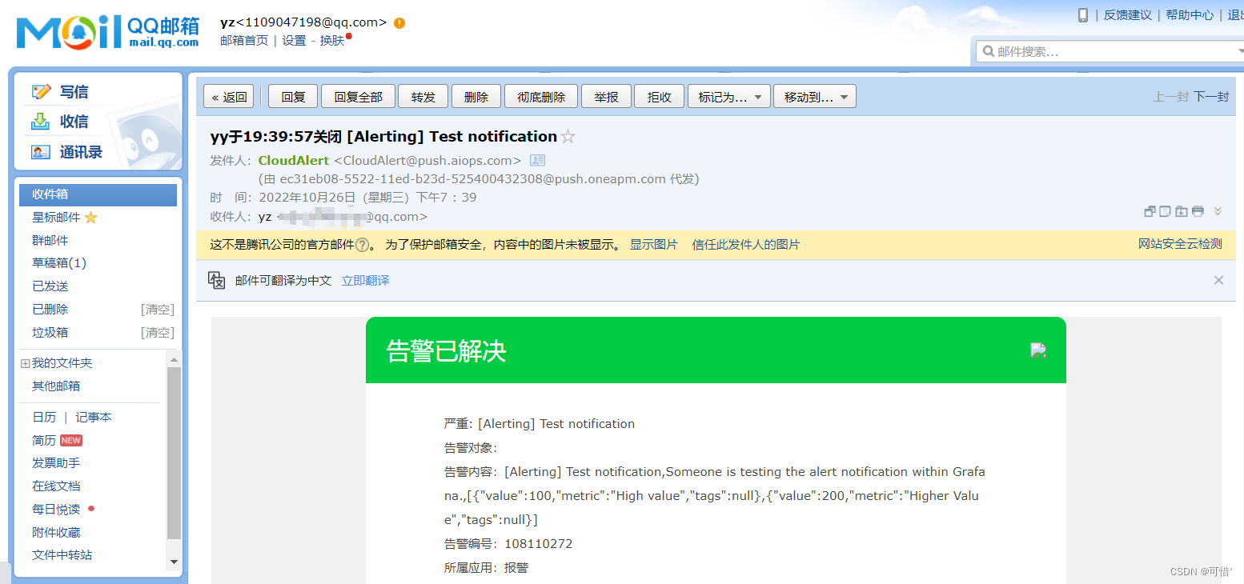Click the 回复 reply button
1244x584 pixels.
tap(293, 97)
